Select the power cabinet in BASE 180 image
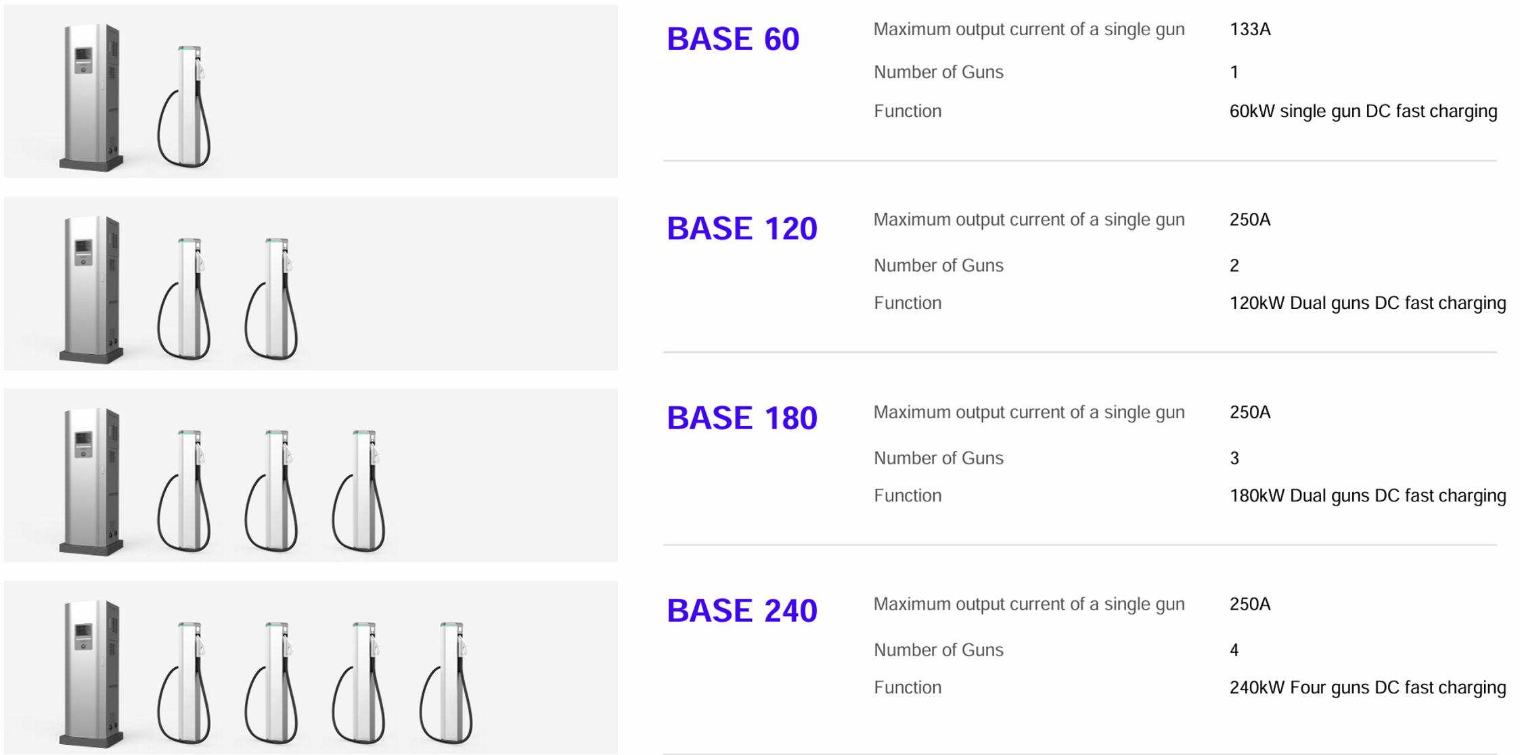The width and height of the screenshot is (1520, 755). [91, 481]
